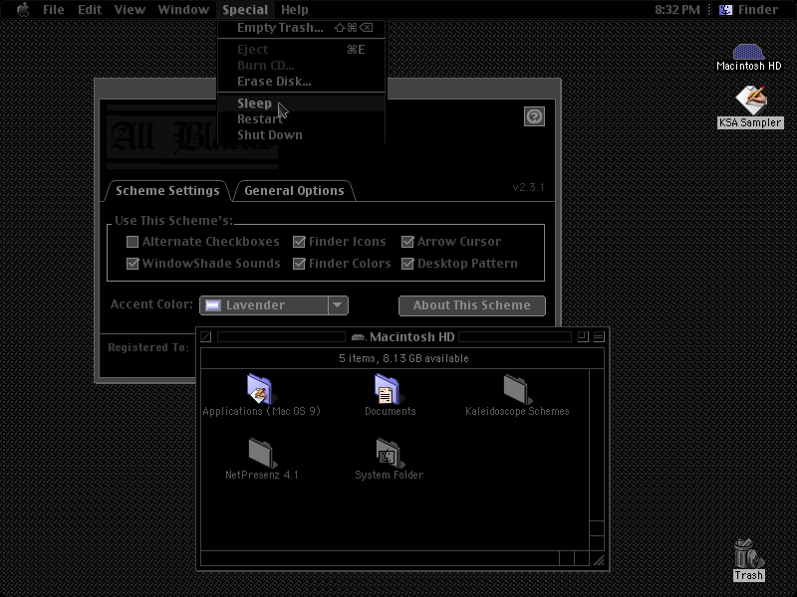
Task: Toggle the Desktop Pattern checkbox
Action: pyautogui.click(x=407, y=264)
